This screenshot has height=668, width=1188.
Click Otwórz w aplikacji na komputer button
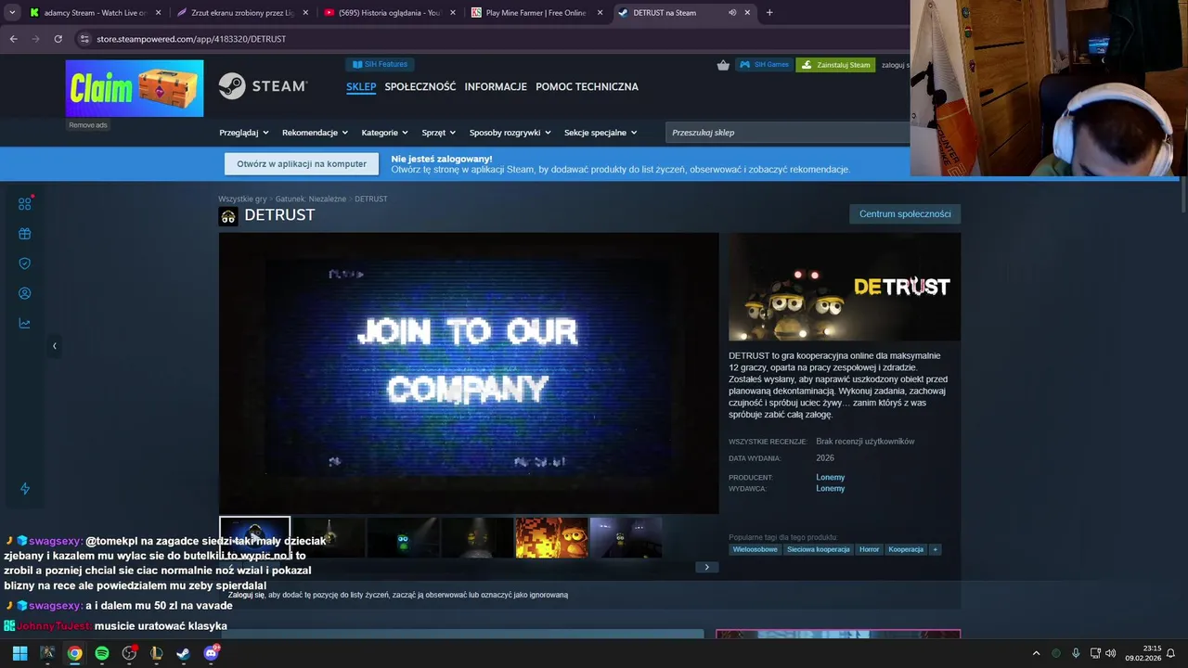302,164
